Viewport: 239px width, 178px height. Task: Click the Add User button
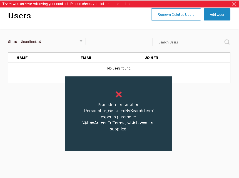click(217, 14)
